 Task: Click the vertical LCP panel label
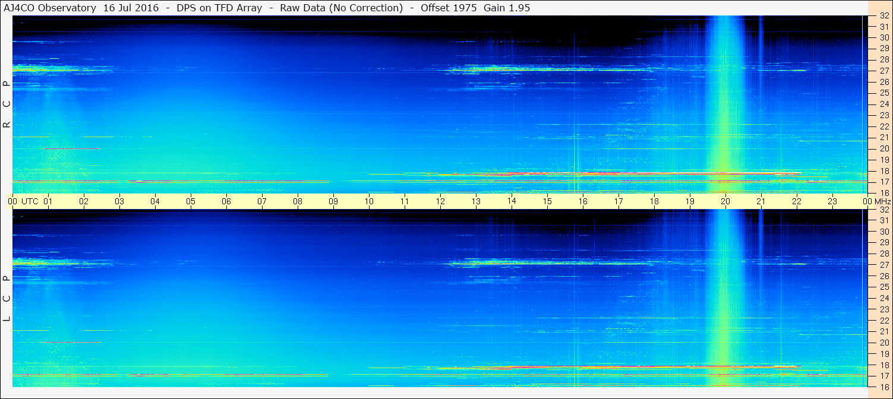click(x=7, y=299)
